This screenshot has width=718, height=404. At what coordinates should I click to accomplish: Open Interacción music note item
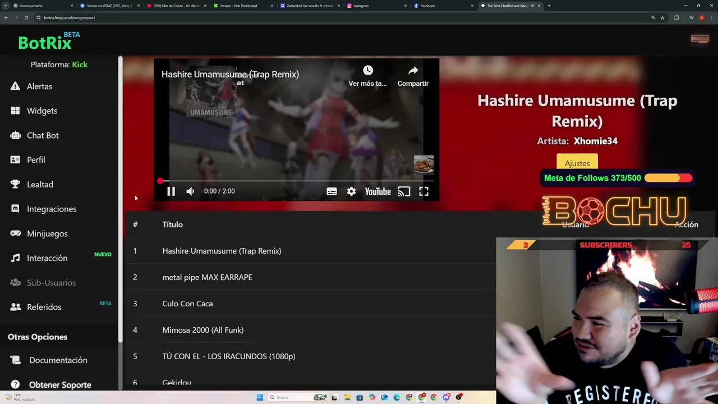pyautogui.click(x=47, y=258)
